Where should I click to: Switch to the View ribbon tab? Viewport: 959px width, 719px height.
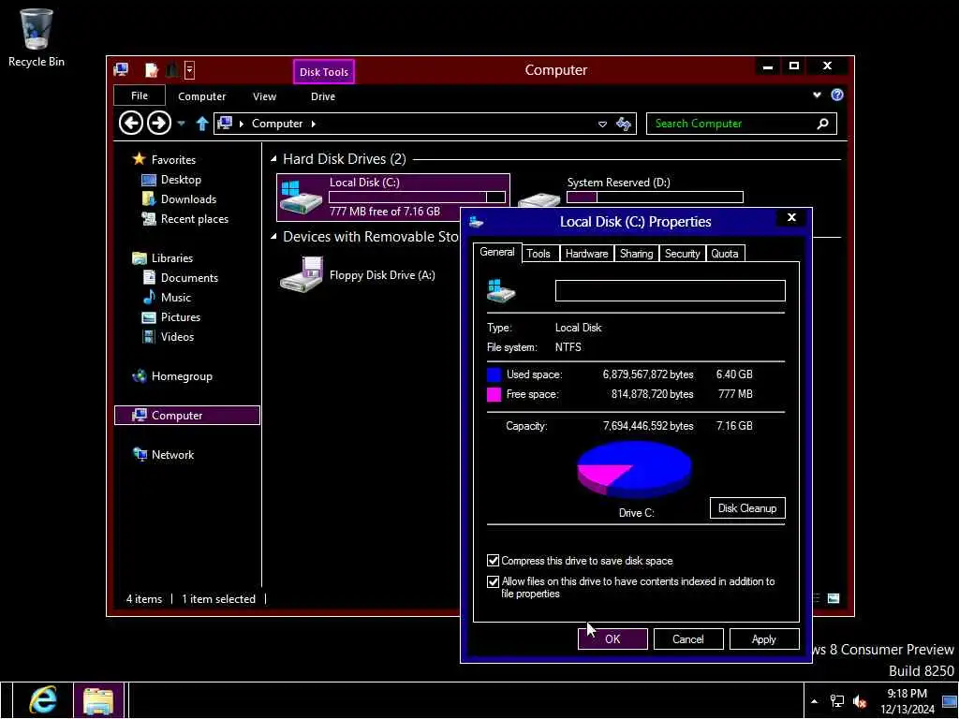264,96
